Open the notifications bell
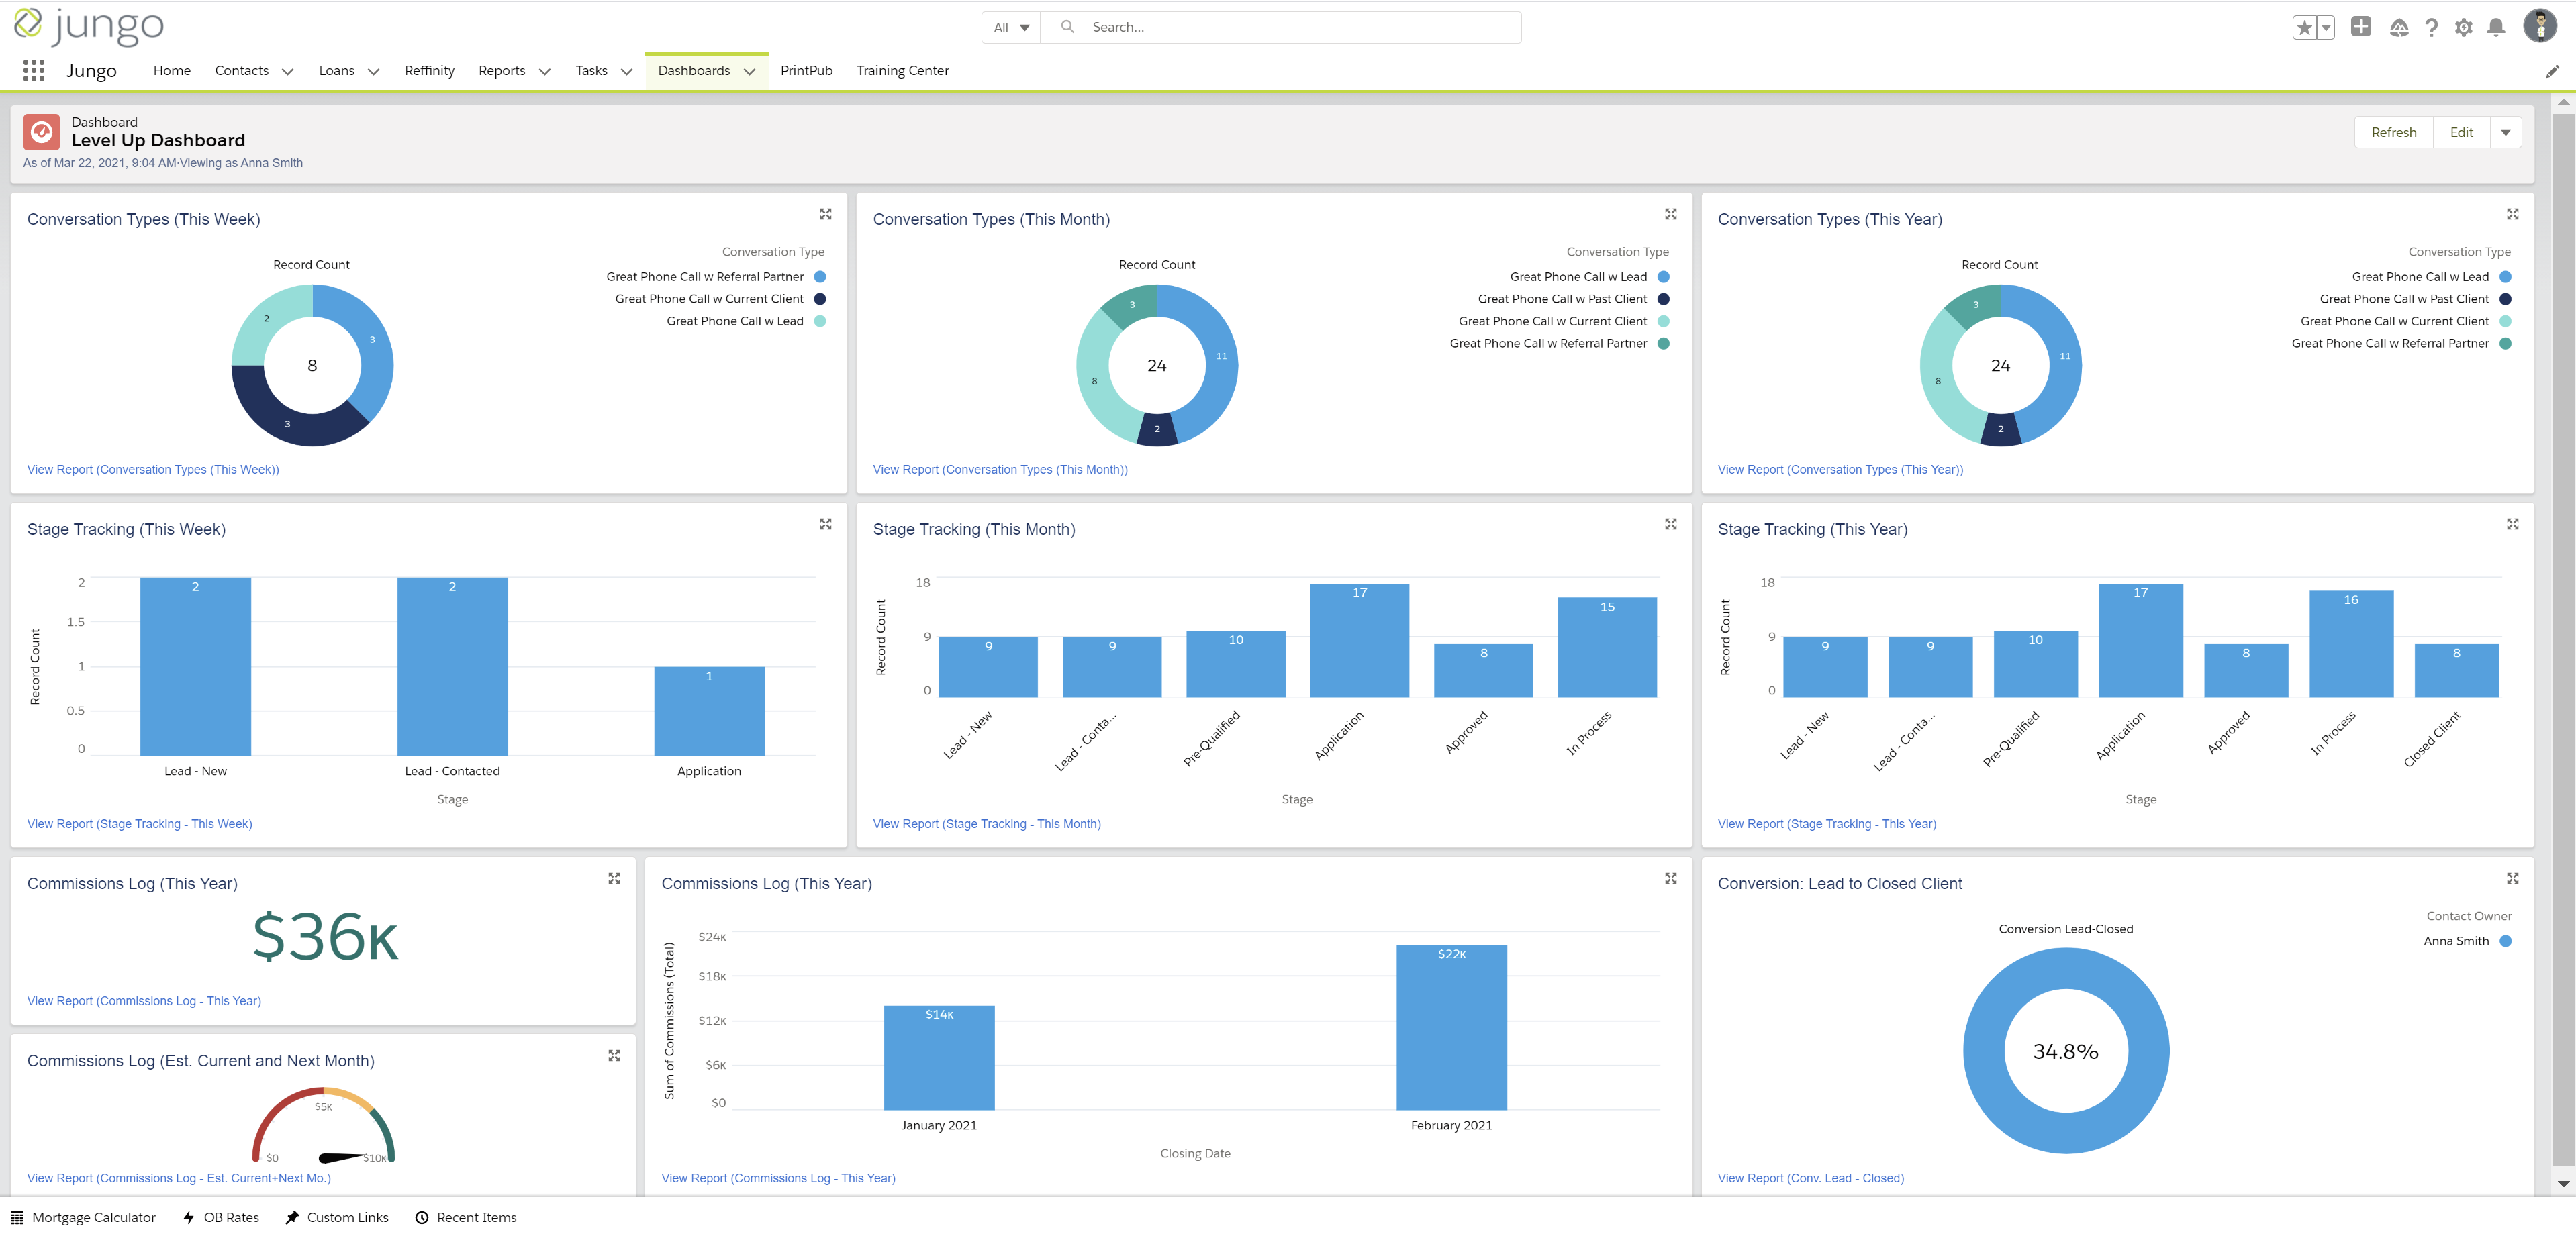Viewport: 2576px width, 1236px height. (x=2496, y=28)
